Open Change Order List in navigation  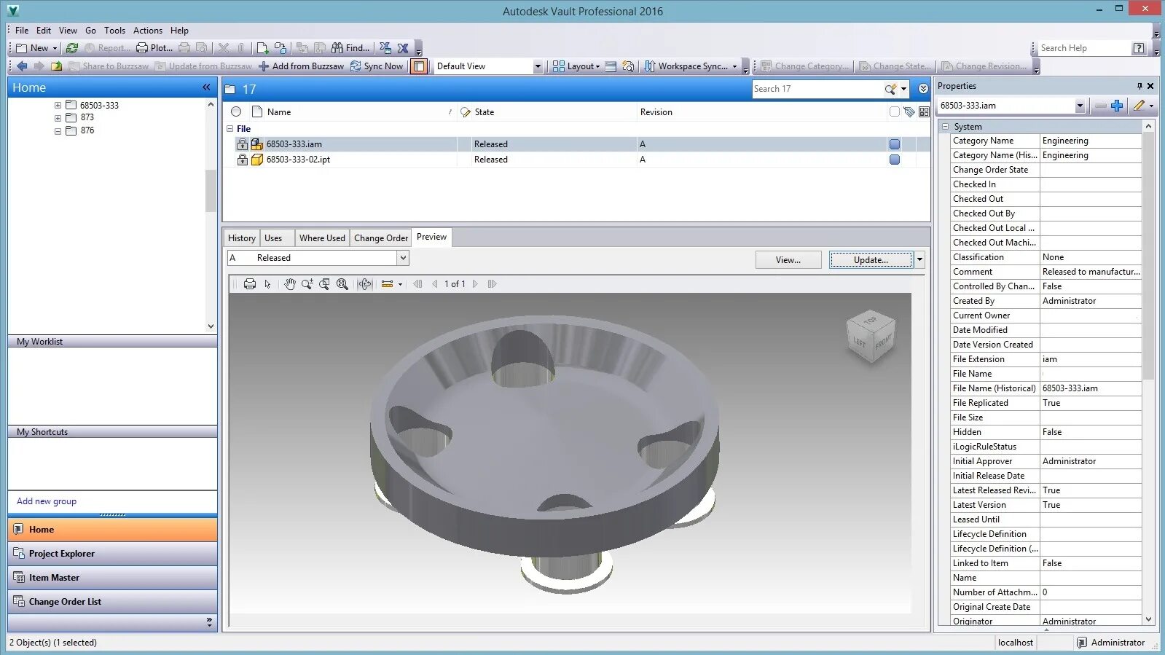click(112, 602)
